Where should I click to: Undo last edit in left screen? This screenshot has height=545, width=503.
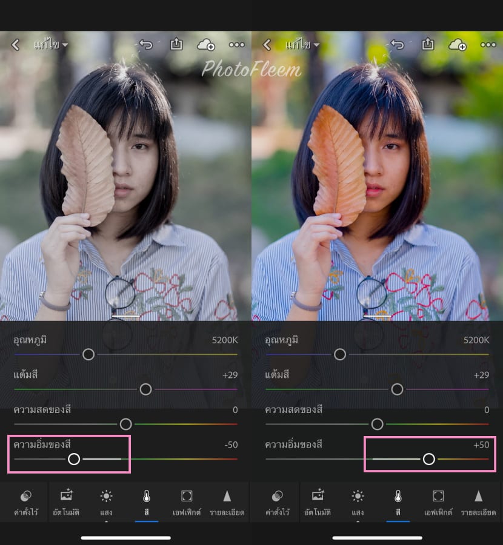[x=146, y=44]
